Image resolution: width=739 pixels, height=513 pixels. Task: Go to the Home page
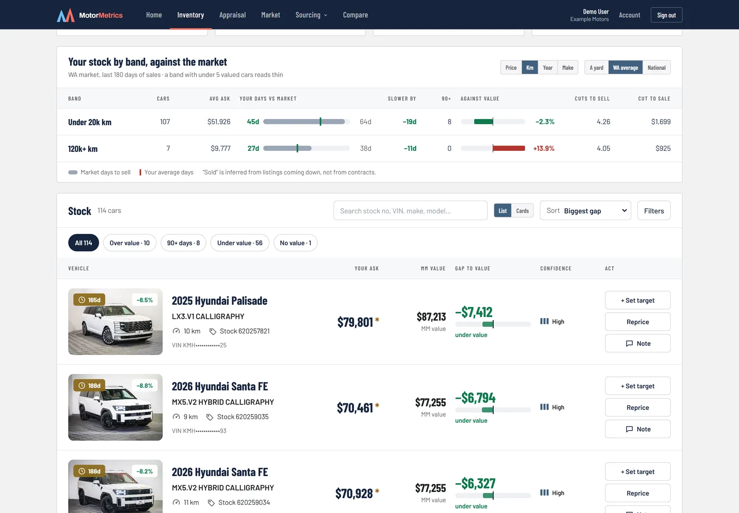click(154, 15)
